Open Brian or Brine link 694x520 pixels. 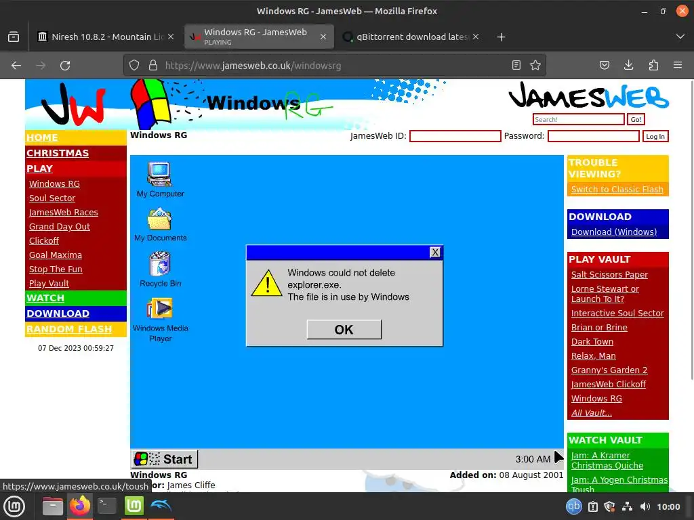pyautogui.click(x=599, y=327)
